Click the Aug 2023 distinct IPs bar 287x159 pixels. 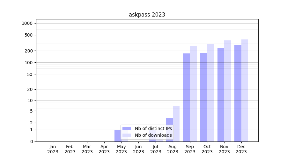[x=169, y=129]
